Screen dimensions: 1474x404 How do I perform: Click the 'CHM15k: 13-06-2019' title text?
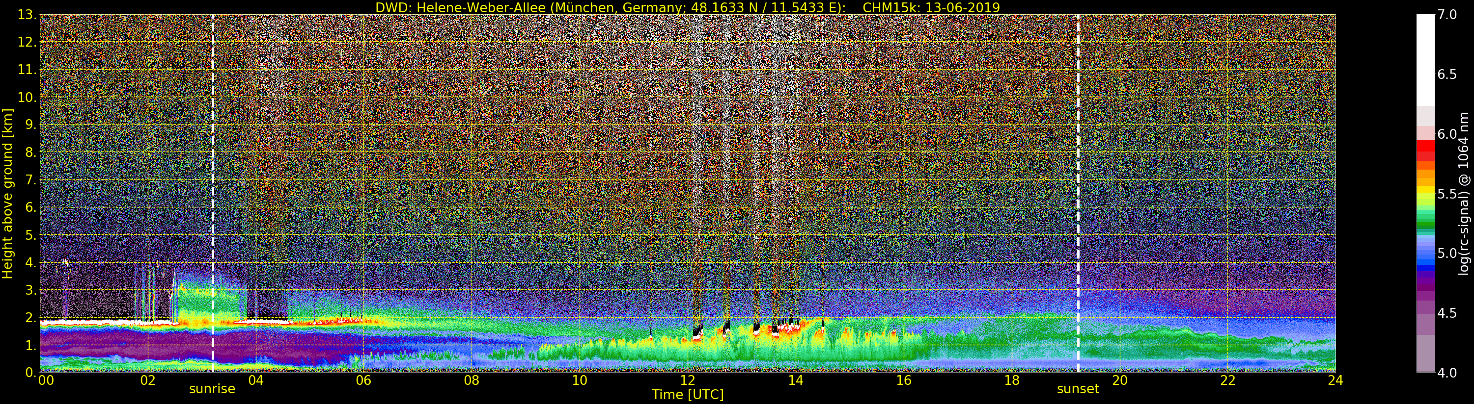(x=931, y=7)
